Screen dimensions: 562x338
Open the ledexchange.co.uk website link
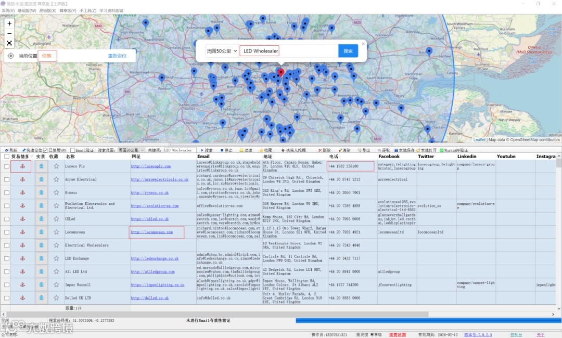tap(155, 258)
